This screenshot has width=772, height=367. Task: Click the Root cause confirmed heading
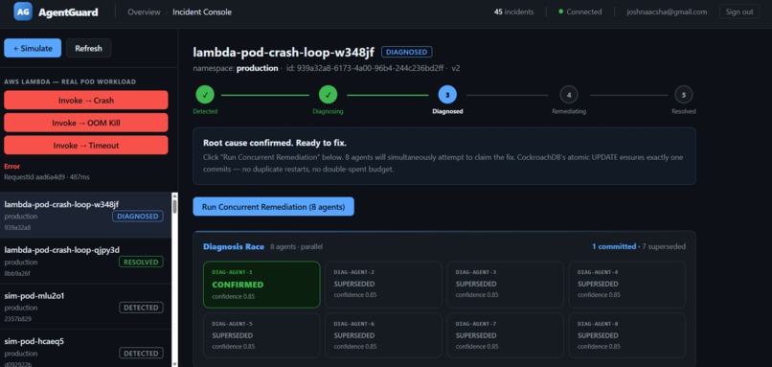(275, 143)
